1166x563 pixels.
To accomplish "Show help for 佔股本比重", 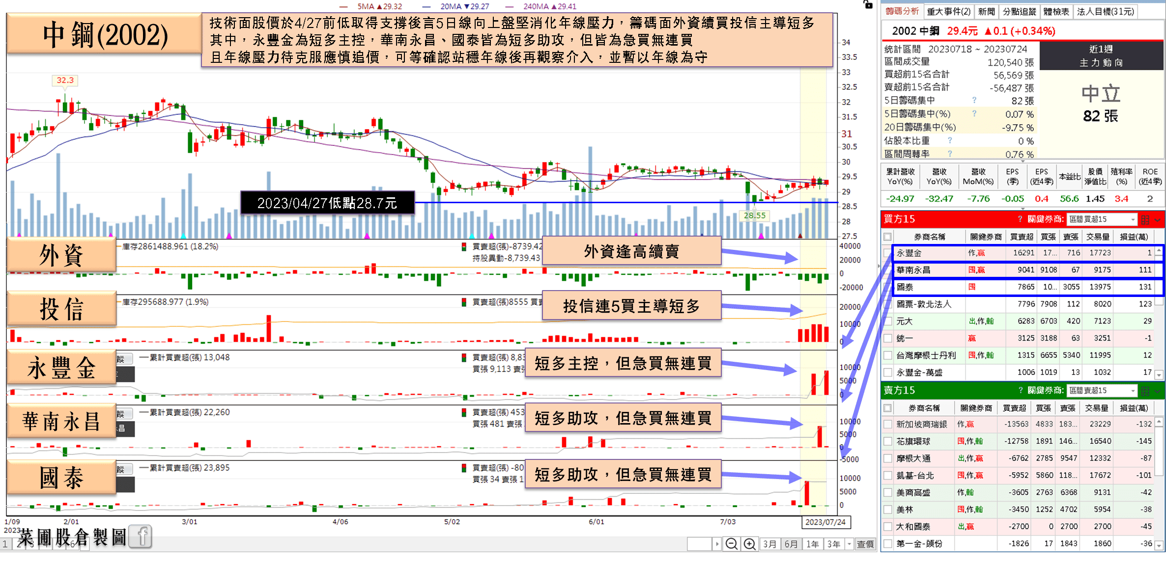I will [x=950, y=140].
